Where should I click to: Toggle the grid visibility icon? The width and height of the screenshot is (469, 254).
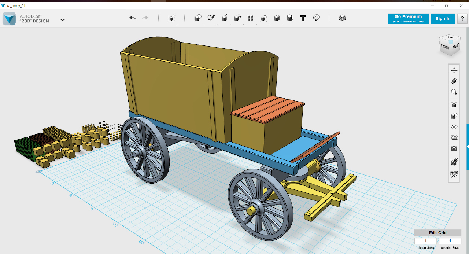[x=454, y=137]
